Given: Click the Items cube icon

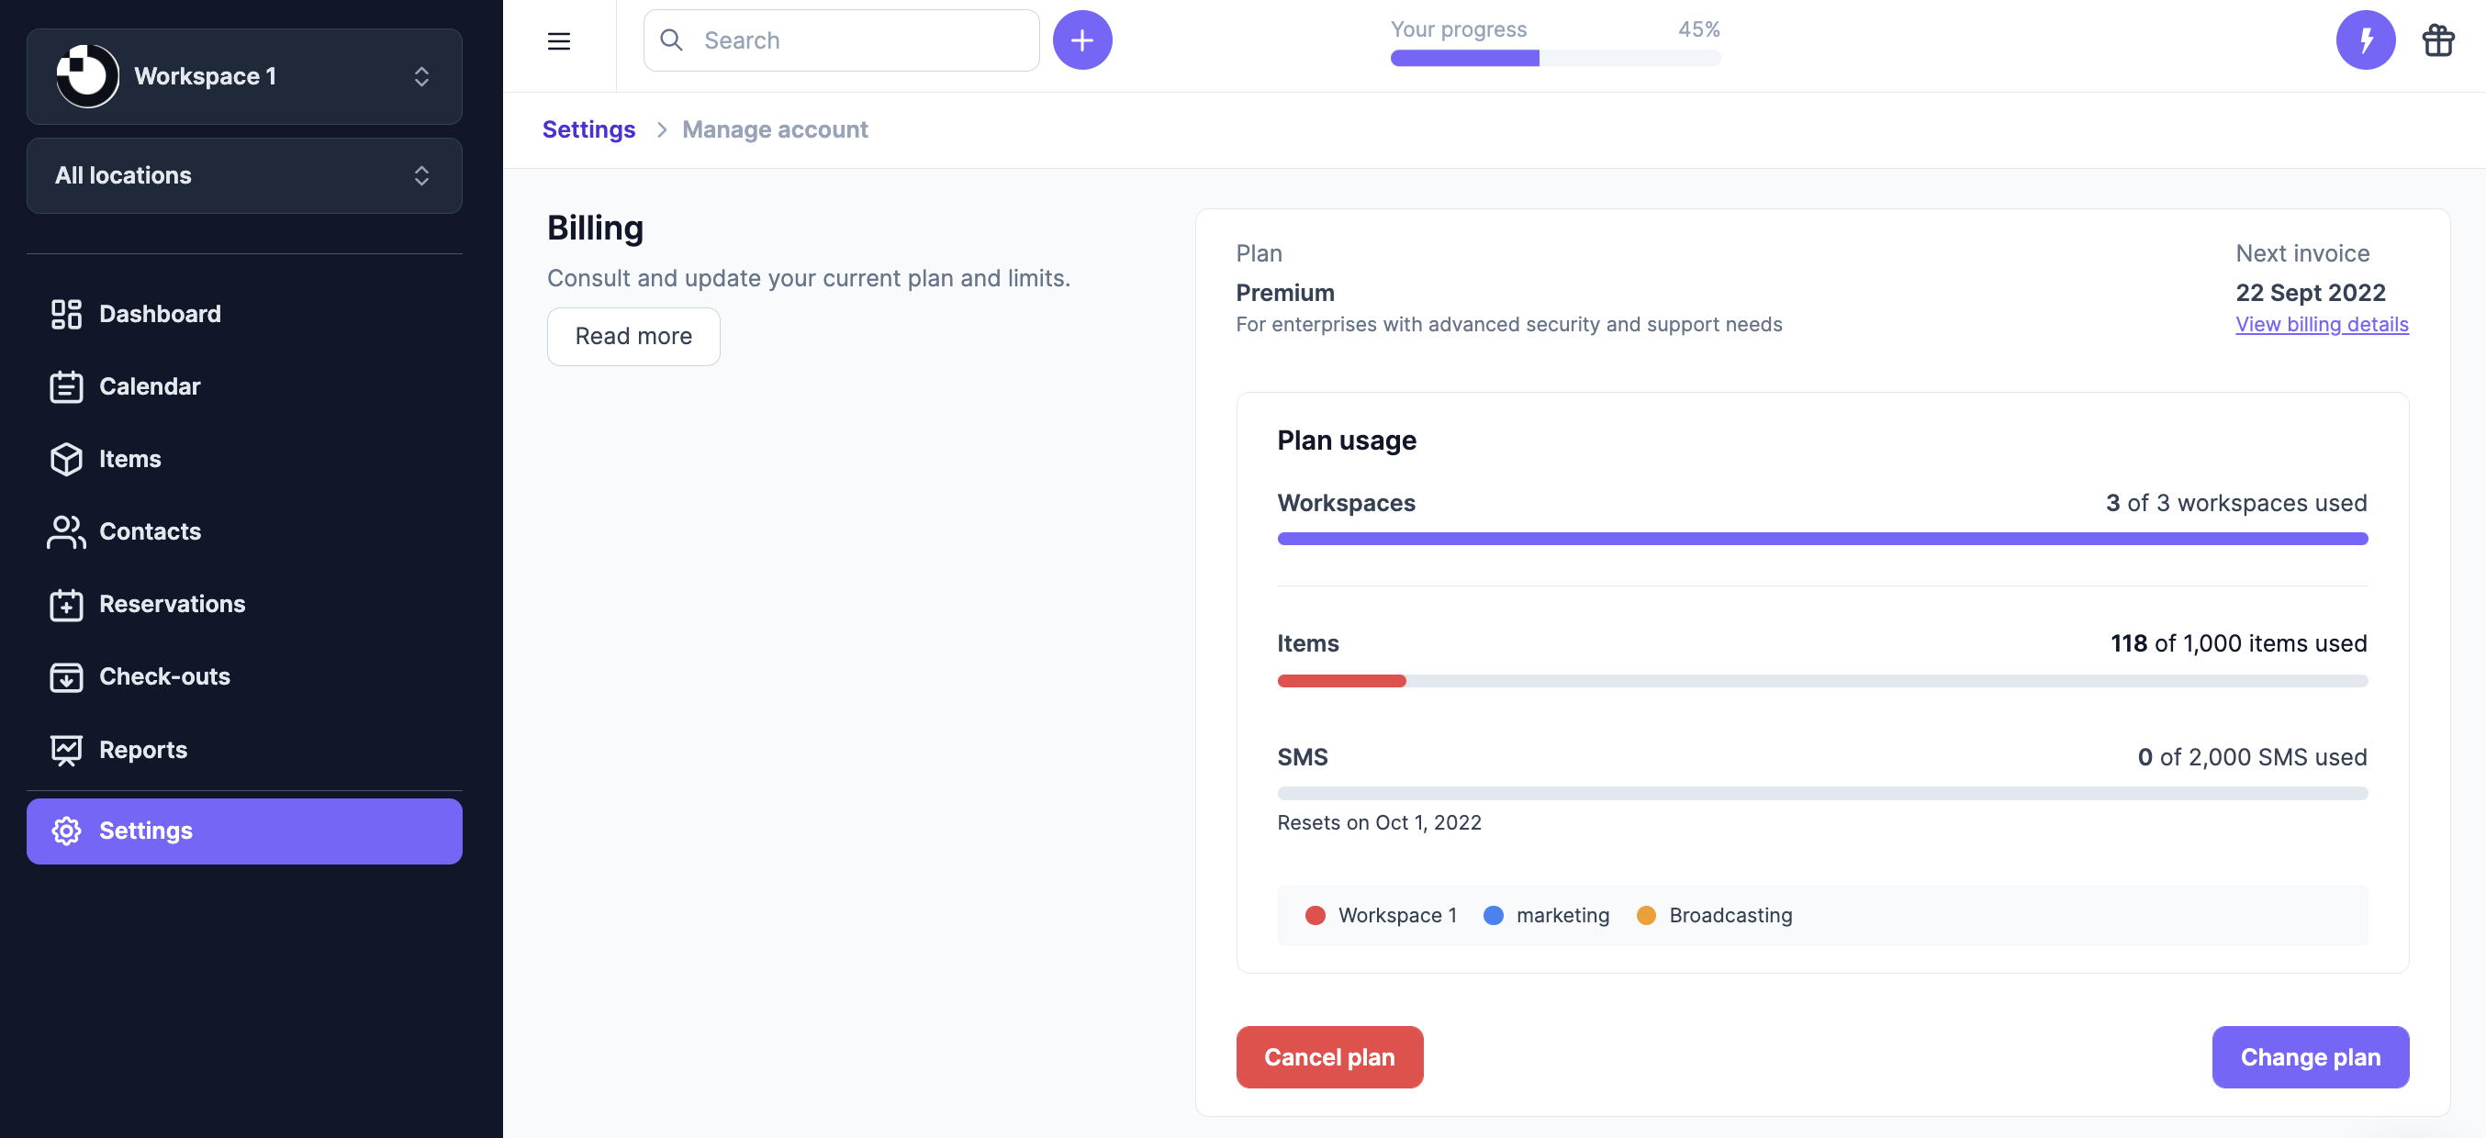Looking at the screenshot, I should [x=67, y=459].
